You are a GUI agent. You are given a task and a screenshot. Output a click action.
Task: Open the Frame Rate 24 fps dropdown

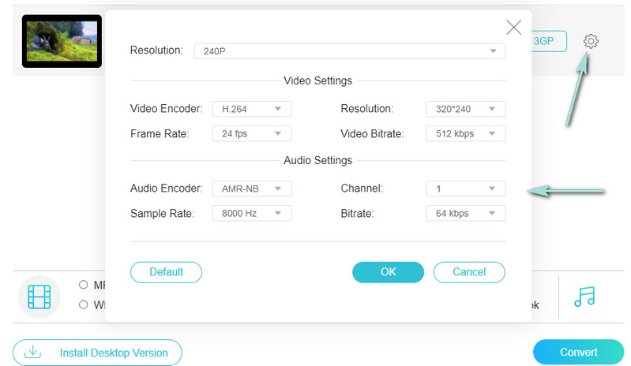(252, 134)
